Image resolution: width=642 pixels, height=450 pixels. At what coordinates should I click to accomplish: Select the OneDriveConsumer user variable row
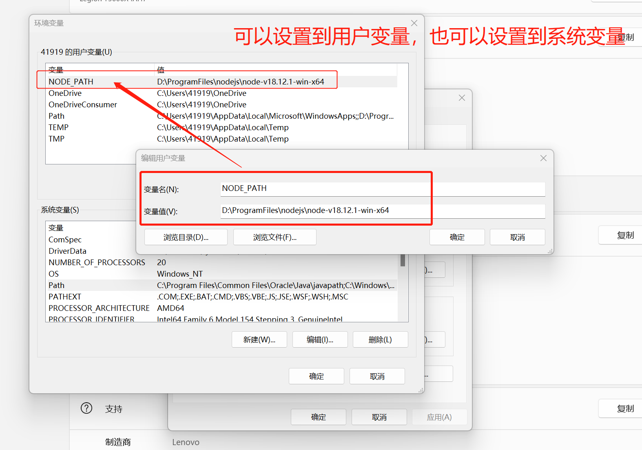tap(222, 104)
